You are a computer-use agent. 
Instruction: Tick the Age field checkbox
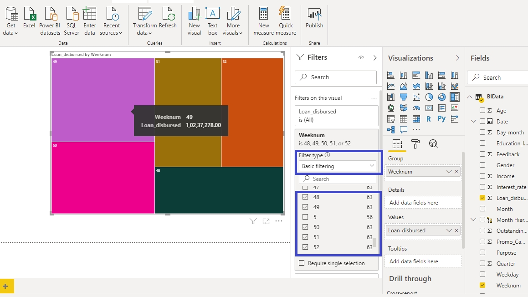coord(482,111)
